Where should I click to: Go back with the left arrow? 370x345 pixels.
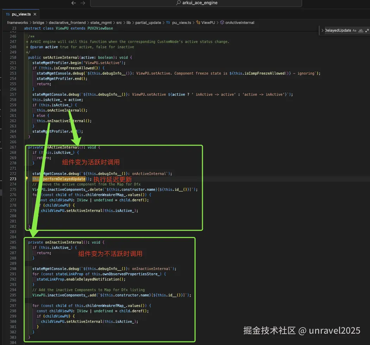[x=74, y=3]
